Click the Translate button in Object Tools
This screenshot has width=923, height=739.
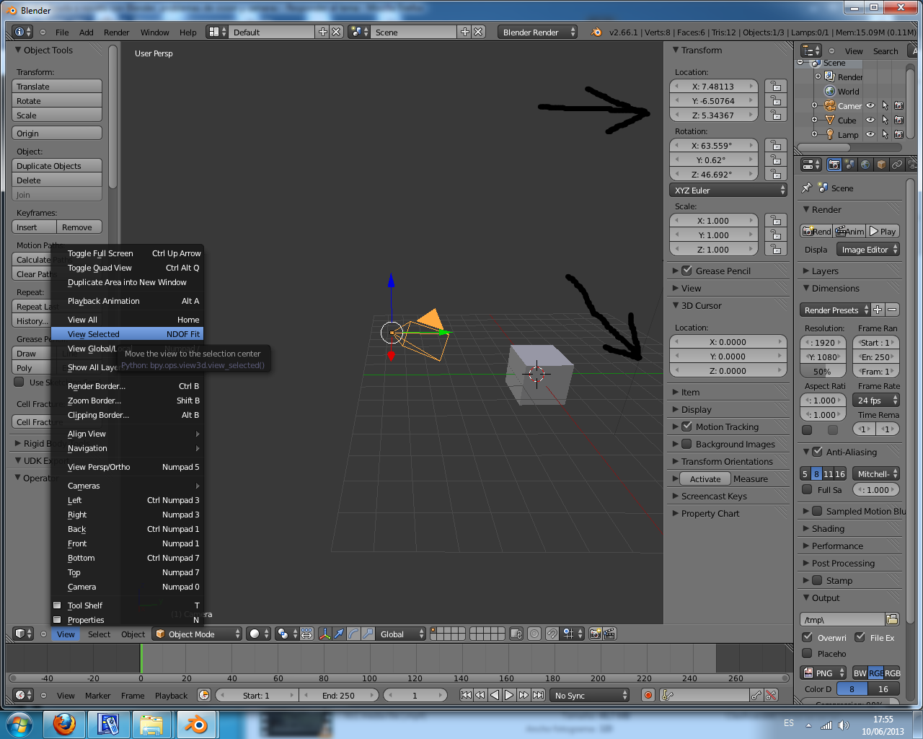pos(57,86)
